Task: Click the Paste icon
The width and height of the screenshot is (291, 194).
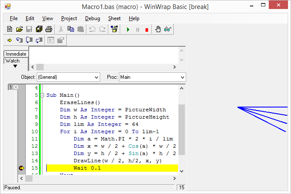Action: 80,29
